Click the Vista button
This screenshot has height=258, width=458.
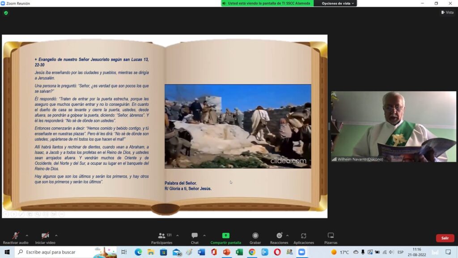tap(447, 12)
